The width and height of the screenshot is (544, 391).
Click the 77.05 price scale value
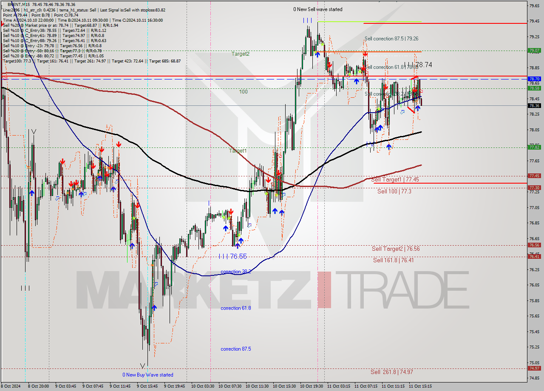pos(534,207)
